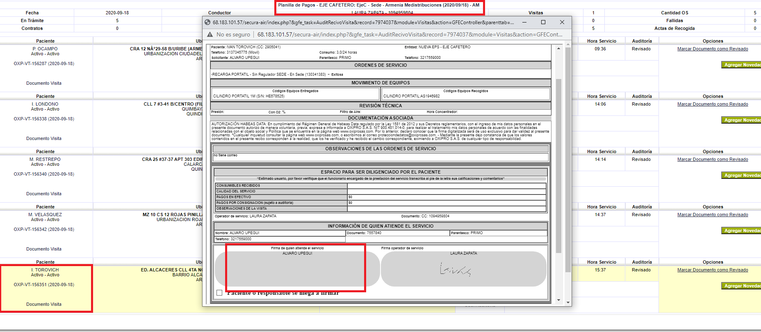Click the 'Documento: 7557840' field
The image size is (761, 332).
(398, 233)
